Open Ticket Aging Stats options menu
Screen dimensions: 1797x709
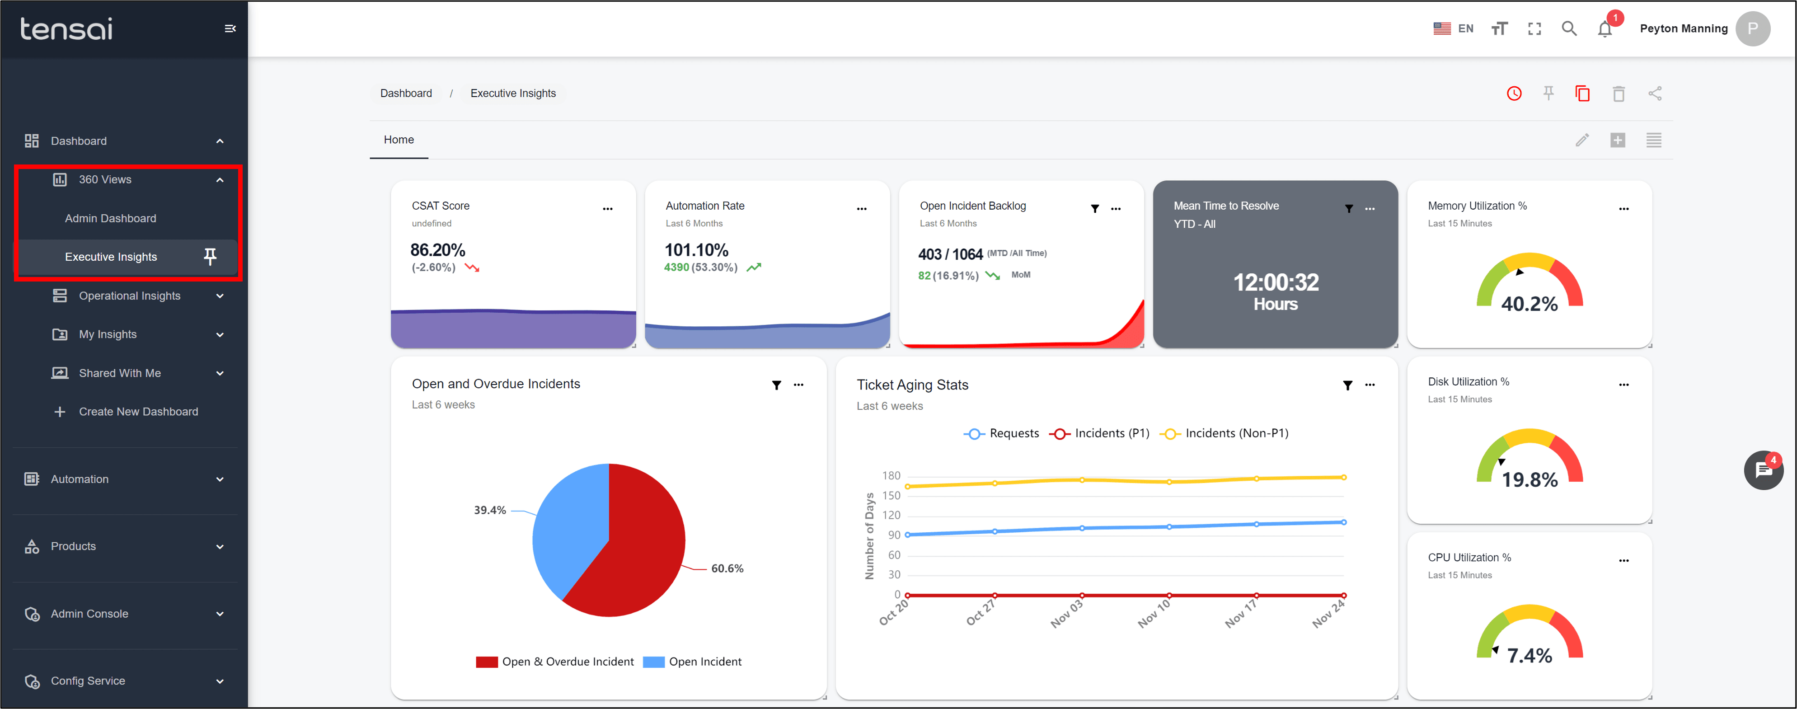click(1370, 385)
